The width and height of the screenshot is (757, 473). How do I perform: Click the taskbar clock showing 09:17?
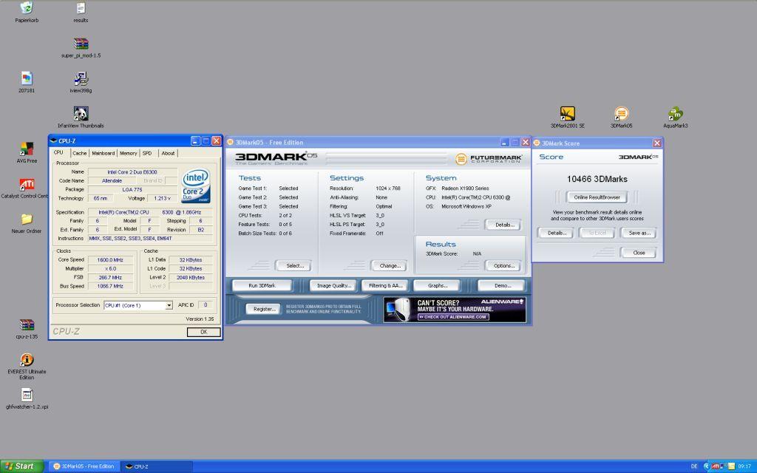[x=744, y=466]
